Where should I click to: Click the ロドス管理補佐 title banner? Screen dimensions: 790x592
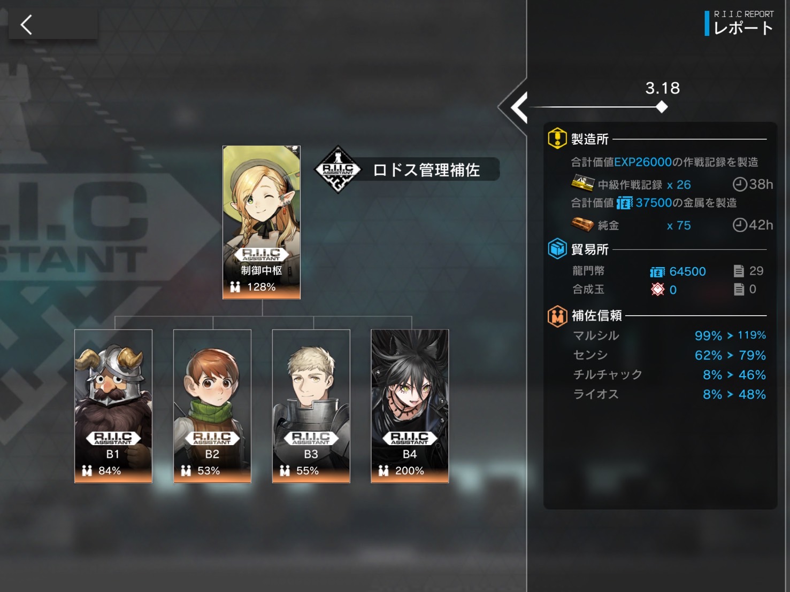[x=426, y=170]
